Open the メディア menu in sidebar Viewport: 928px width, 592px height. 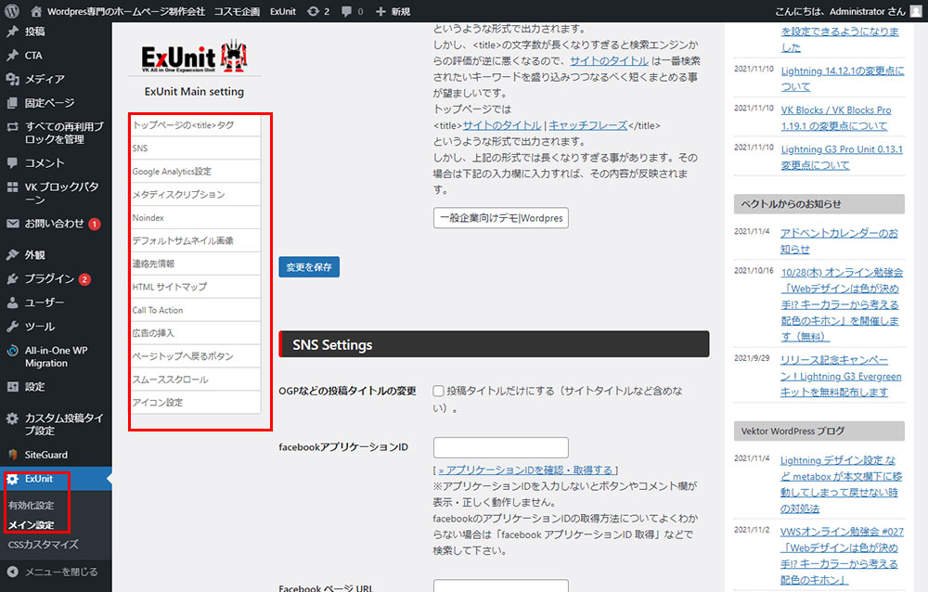coord(45,79)
